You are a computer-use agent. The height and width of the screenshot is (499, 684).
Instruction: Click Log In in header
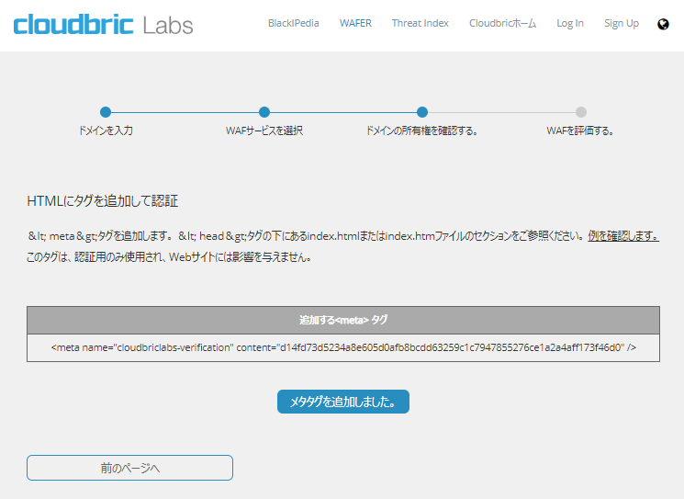click(570, 23)
